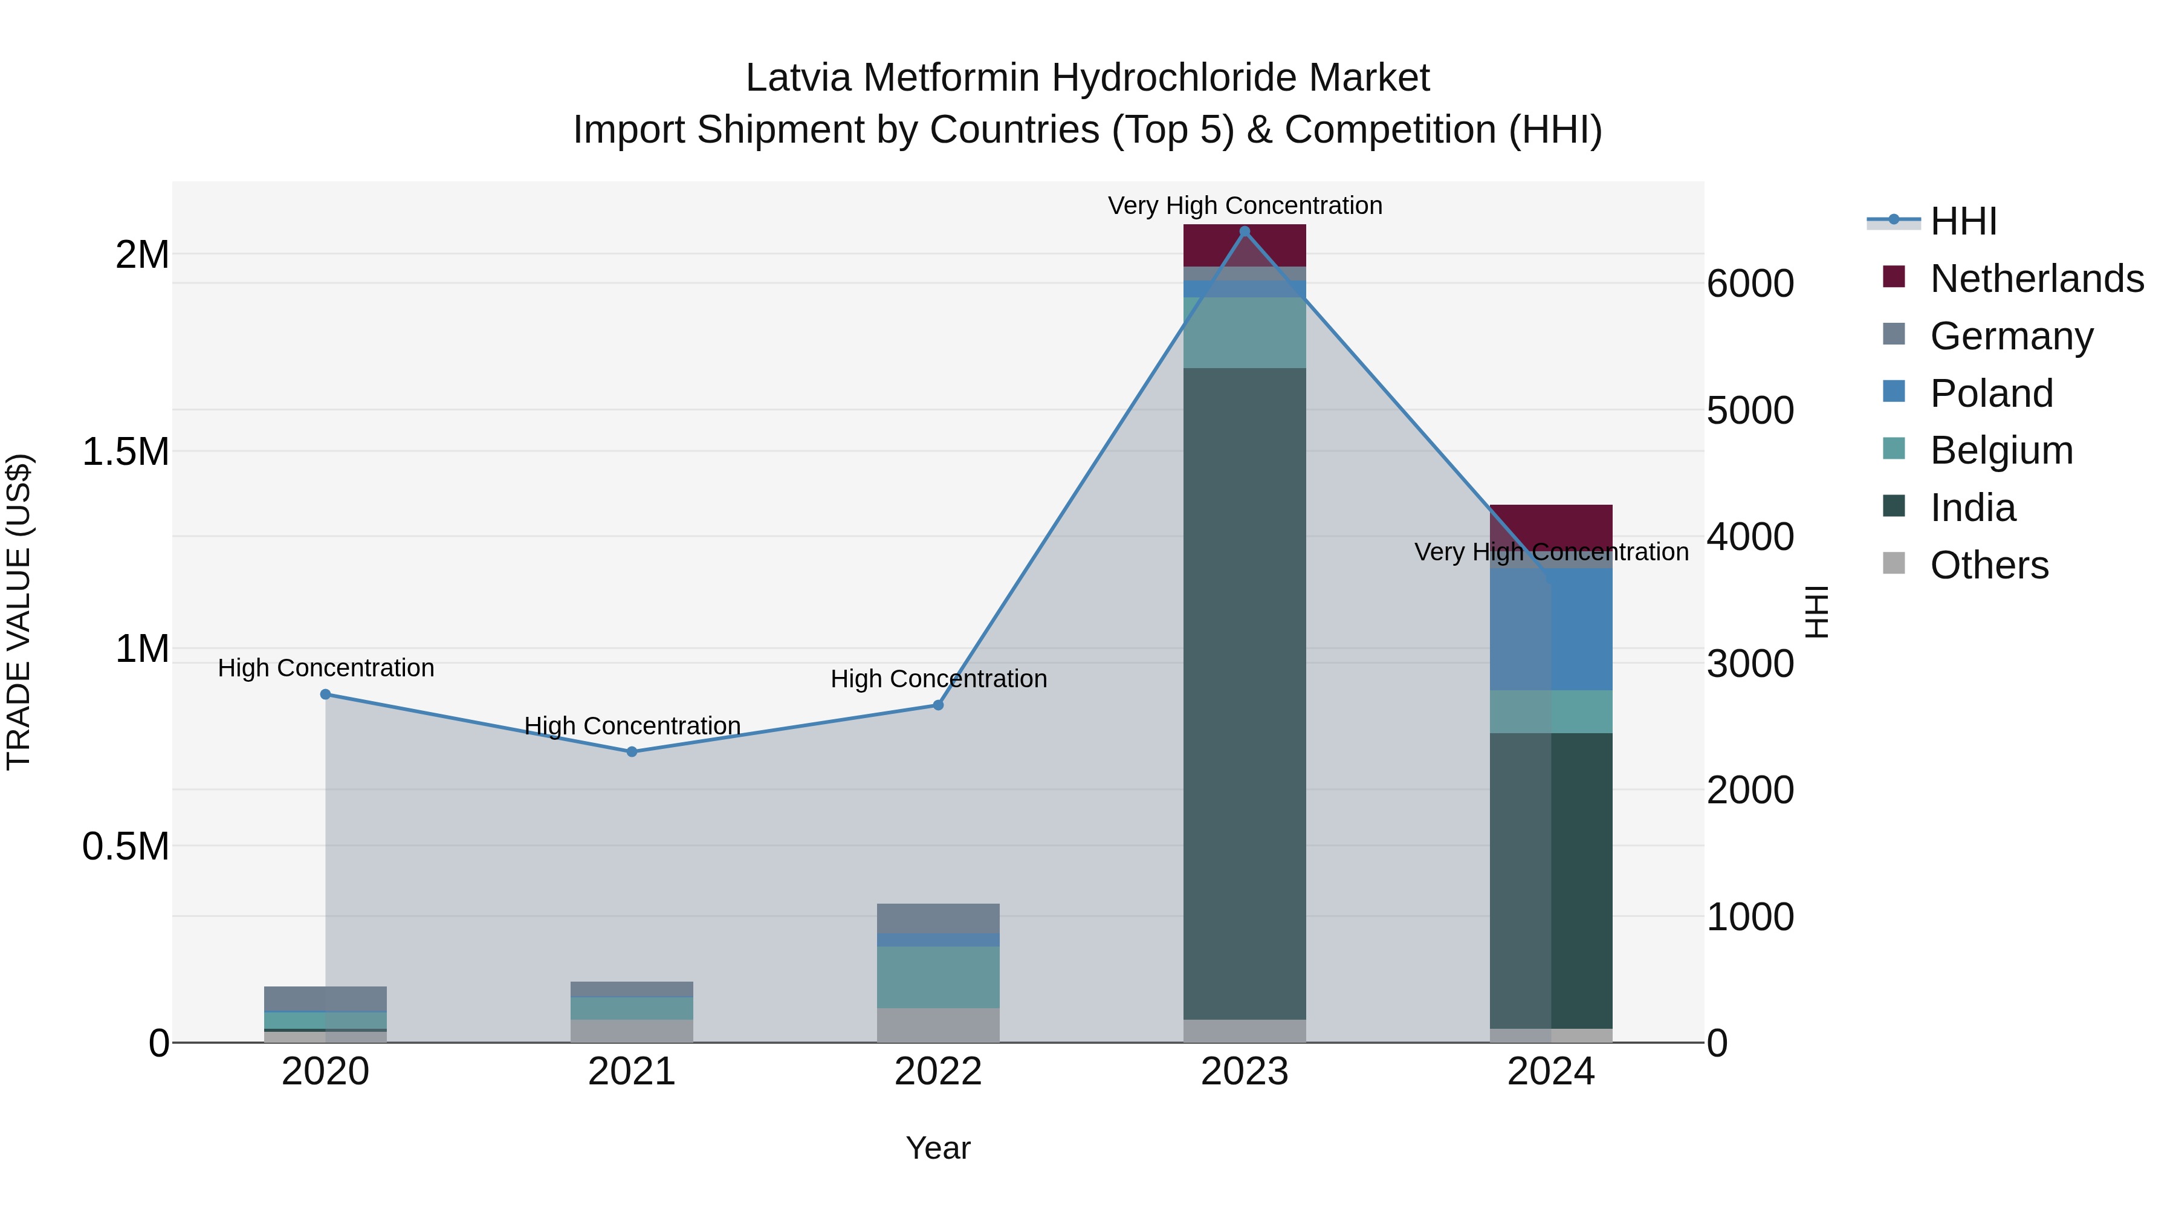Toggle the India legend entry

tap(1949, 508)
